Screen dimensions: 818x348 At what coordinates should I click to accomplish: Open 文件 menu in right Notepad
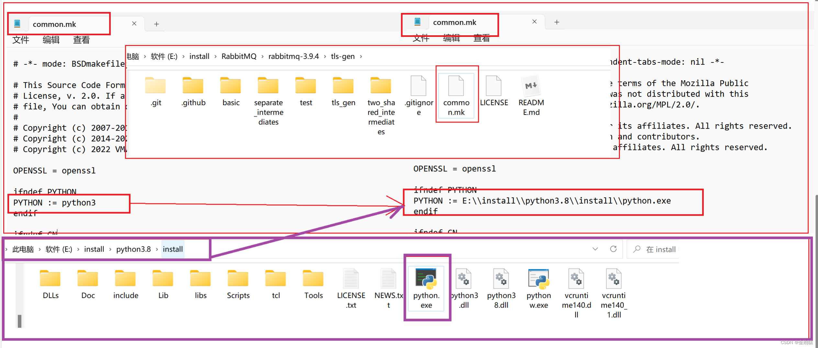[421, 38]
